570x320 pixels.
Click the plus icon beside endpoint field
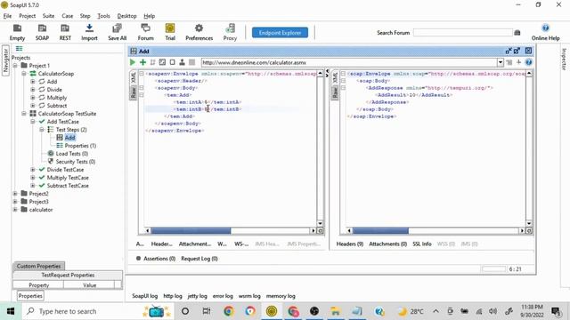[518, 62]
